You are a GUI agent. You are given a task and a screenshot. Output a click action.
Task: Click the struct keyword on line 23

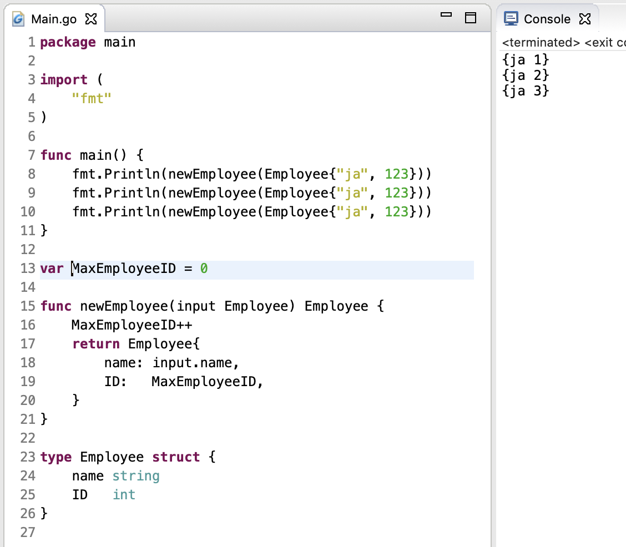[176, 457]
